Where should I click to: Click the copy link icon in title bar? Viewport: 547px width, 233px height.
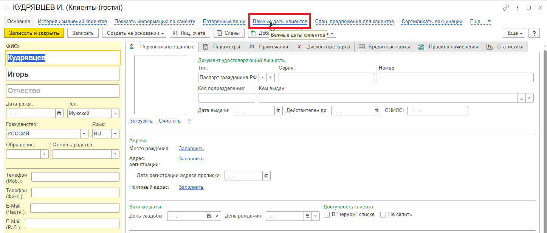click(x=506, y=8)
